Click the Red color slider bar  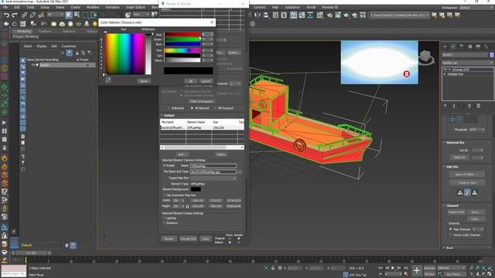pos(183,34)
